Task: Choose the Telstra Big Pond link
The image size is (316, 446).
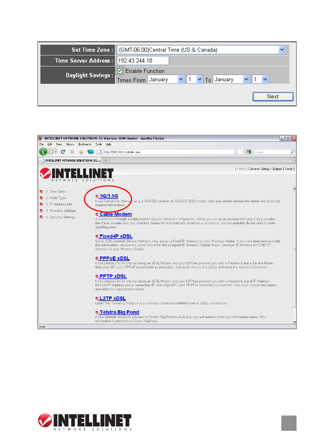Action: click(x=119, y=312)
